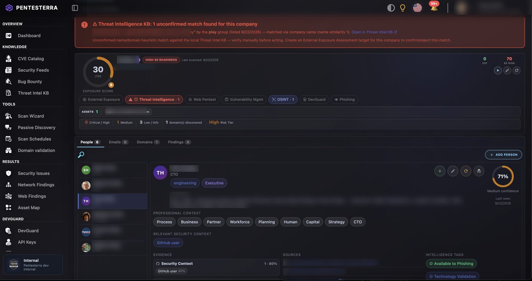The image size is (532, 281).
Task: Click the Workforce context chip
Action: [239, 222]
